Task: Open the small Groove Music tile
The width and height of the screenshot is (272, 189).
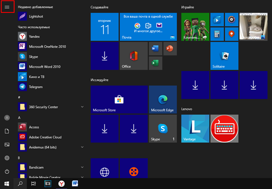Action: 232,19
